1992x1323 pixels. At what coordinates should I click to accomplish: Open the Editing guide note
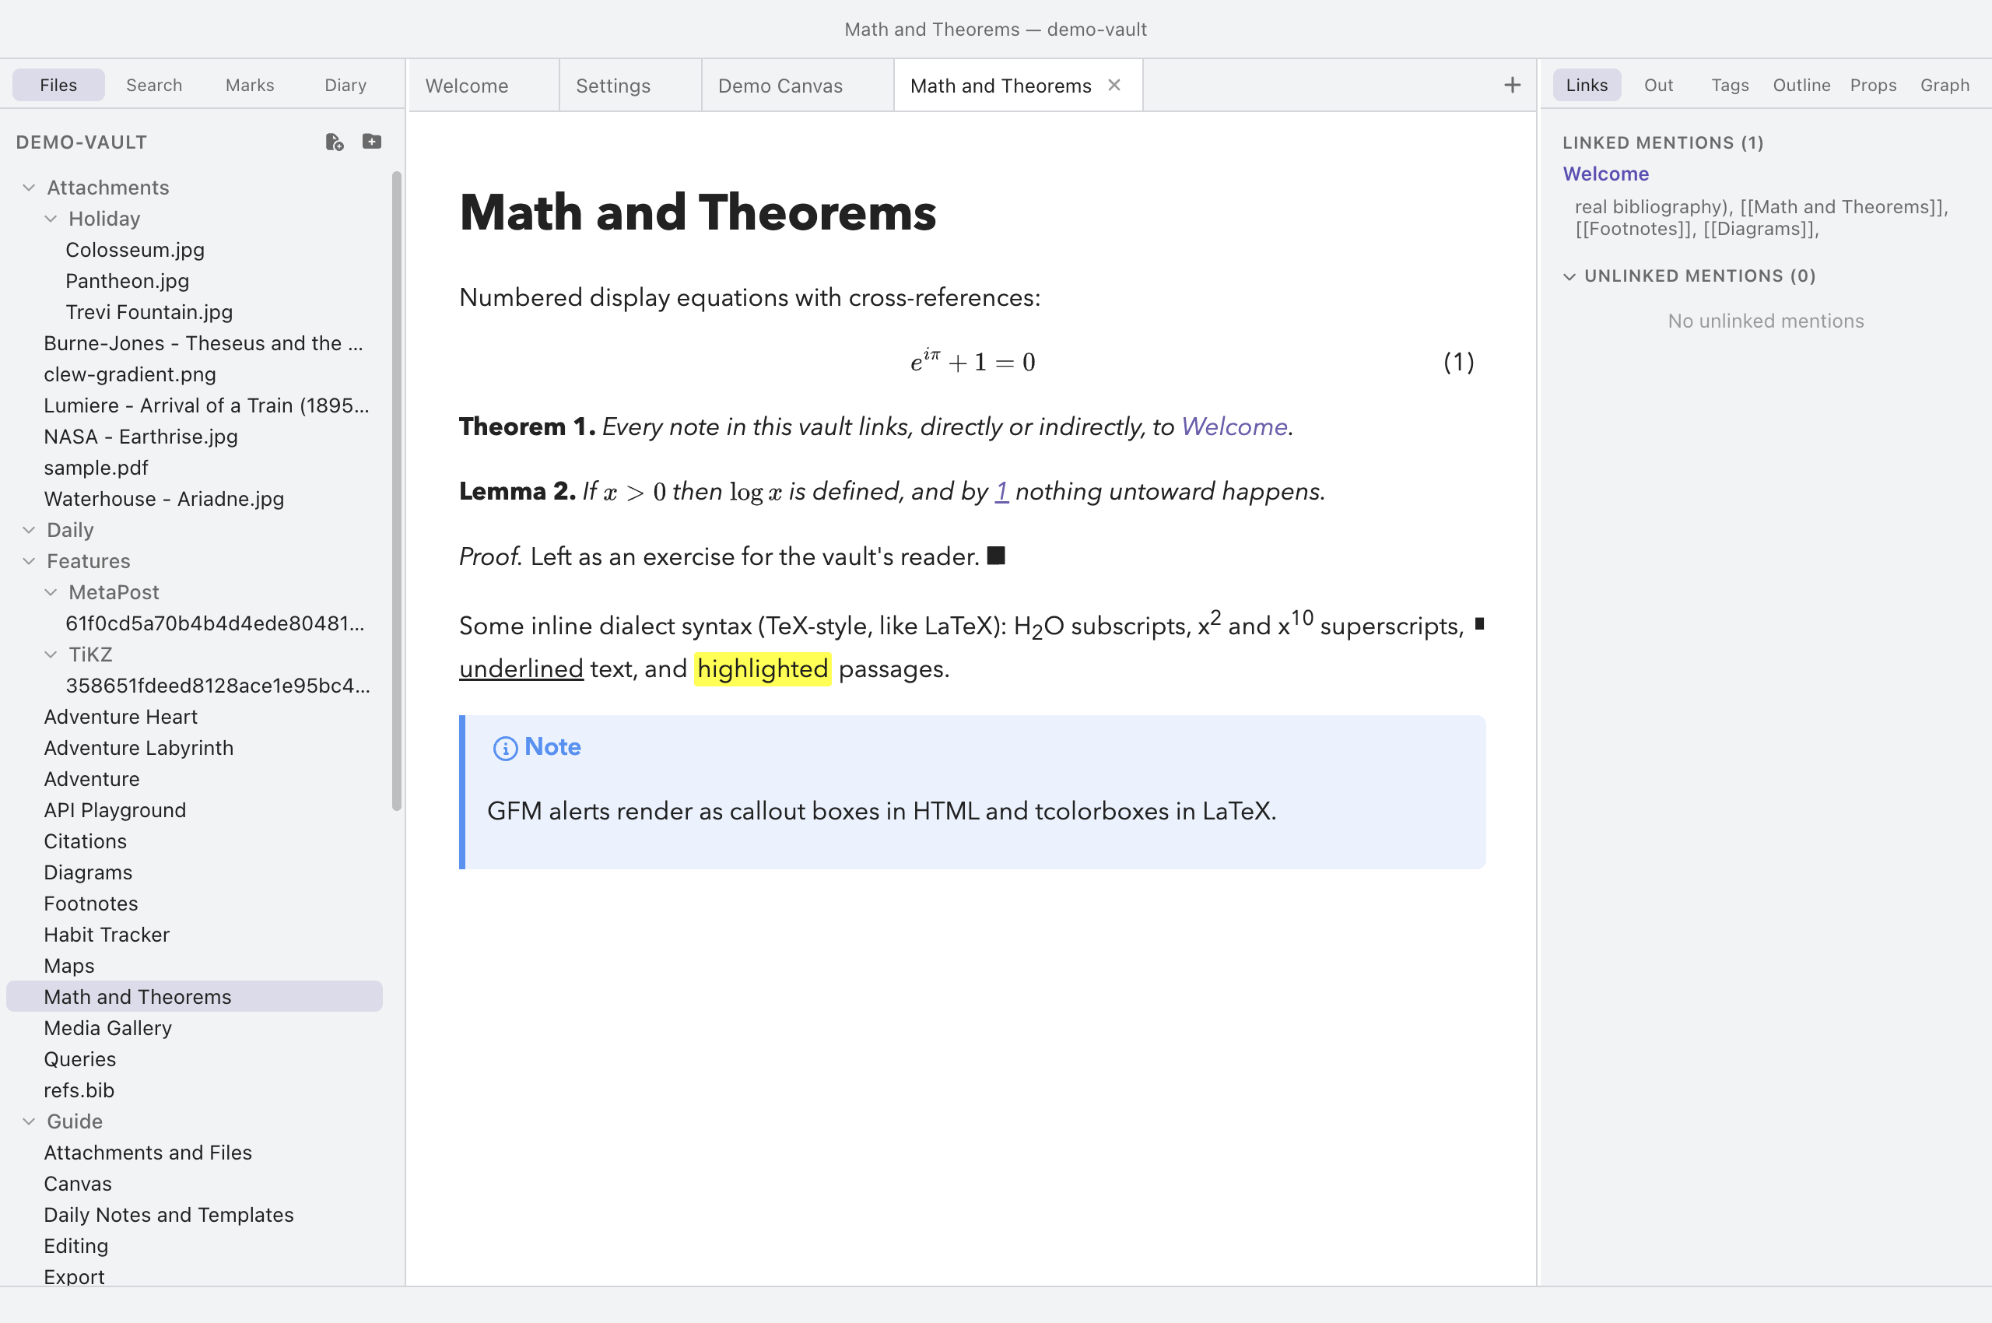(x=76, y=1247)
